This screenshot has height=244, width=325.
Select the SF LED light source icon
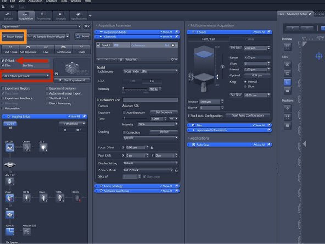10,148
